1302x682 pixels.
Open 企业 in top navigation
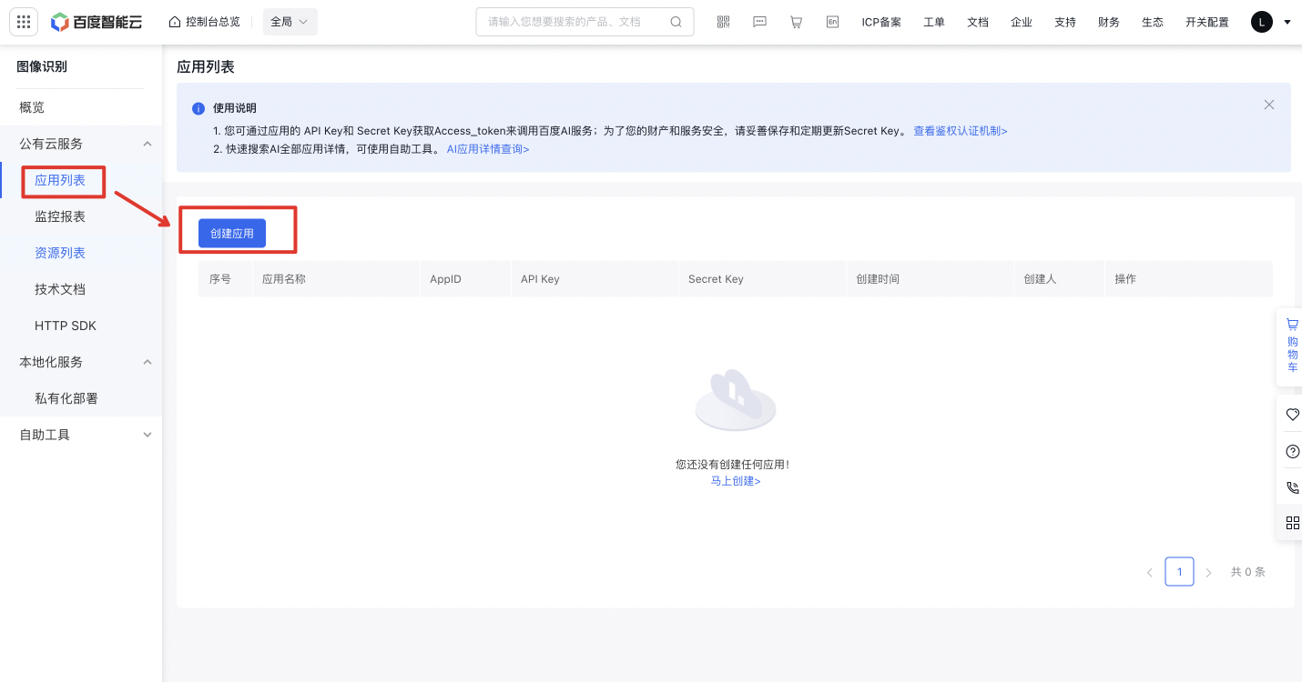(x=1022, y=22)
